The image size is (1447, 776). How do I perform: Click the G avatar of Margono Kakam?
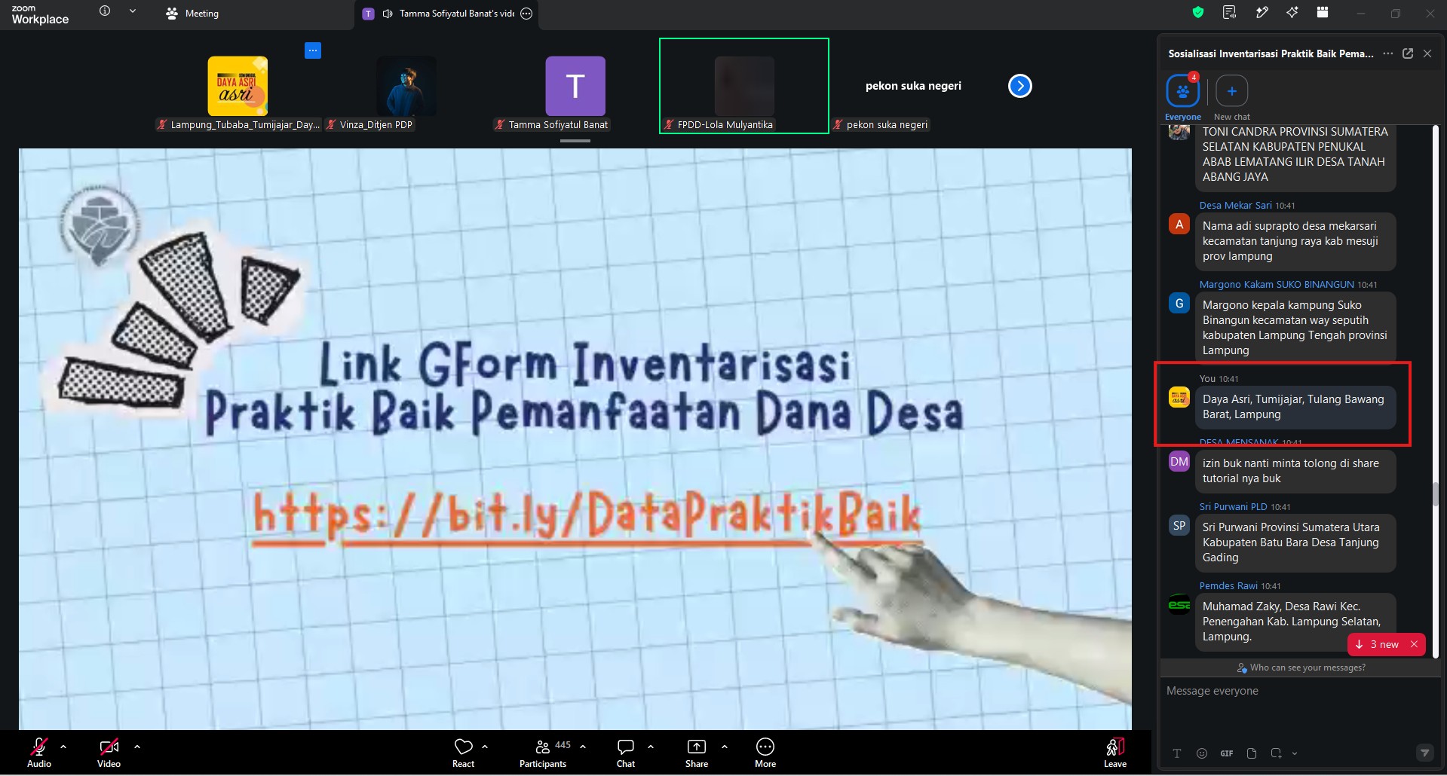point(1179,304)
